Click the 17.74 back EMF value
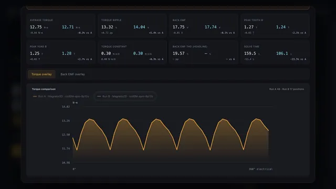The width and height of the screenshot is (336, 189). pyautogui.click(x=211, y=27)
